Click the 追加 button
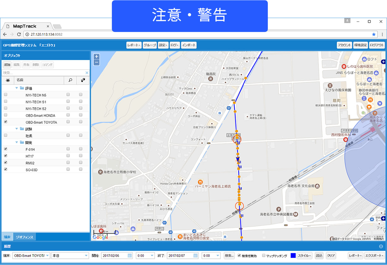 7,65
